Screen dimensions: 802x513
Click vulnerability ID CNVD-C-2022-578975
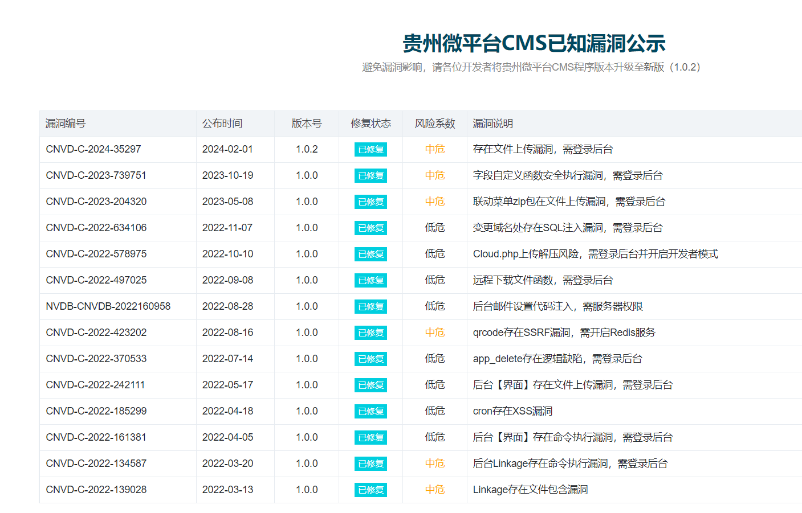click(96, 254)
